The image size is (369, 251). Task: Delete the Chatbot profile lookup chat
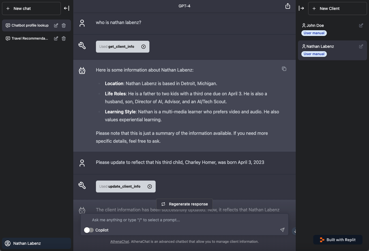pos(64,25)
